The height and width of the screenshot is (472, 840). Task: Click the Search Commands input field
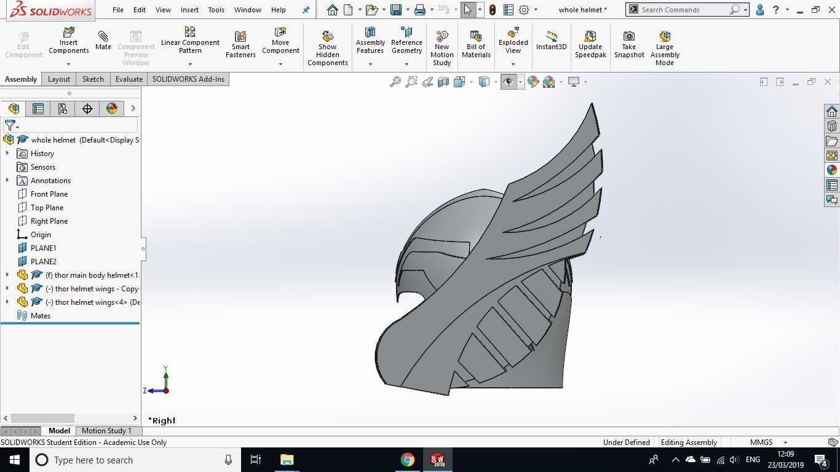pyautogui.click(x=683, y=10)
